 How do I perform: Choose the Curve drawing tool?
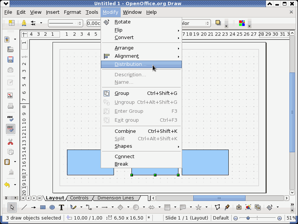coord(73,207)
